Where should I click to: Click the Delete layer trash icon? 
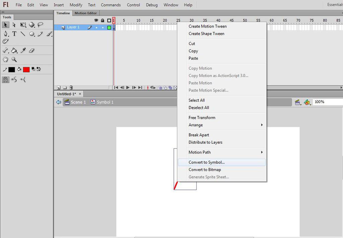tap(71, 87)
